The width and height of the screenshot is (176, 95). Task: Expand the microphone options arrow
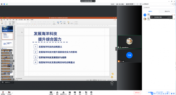[x=6, y=93]
